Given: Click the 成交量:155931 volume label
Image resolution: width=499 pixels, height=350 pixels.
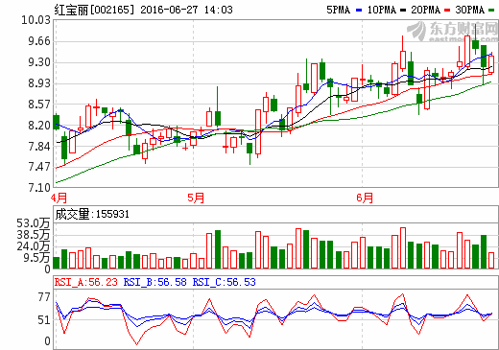Looking at the screenshot, I should click(92, 214).
